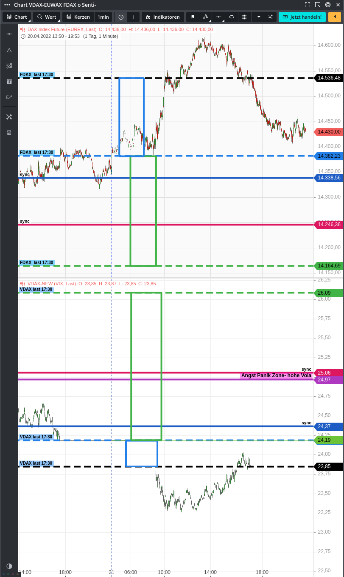Click the red 14.430,00 price label

pyautogui.click(x=329, y=132)
